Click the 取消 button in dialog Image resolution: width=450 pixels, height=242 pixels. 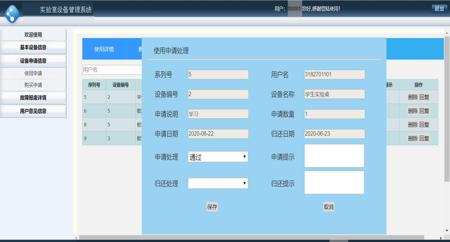(329, 207)
